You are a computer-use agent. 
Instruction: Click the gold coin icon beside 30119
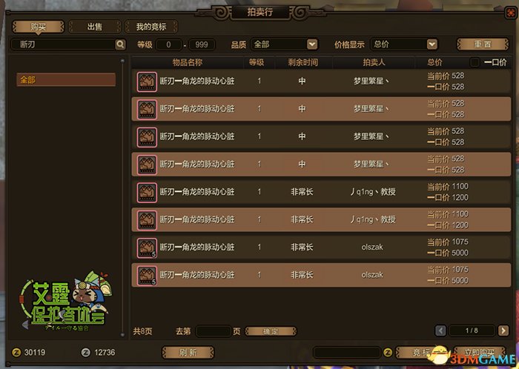pyautogui.click(x=16, y=353)
